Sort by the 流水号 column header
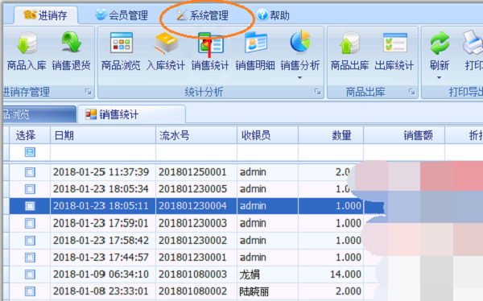483x301 pixels. [x=196, y=135]
